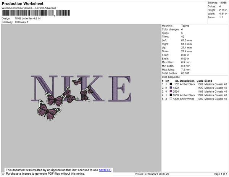Screen dimensions: 229x177
Task: Click the Up value '27.4 mm'
Action: pos(186,48)
